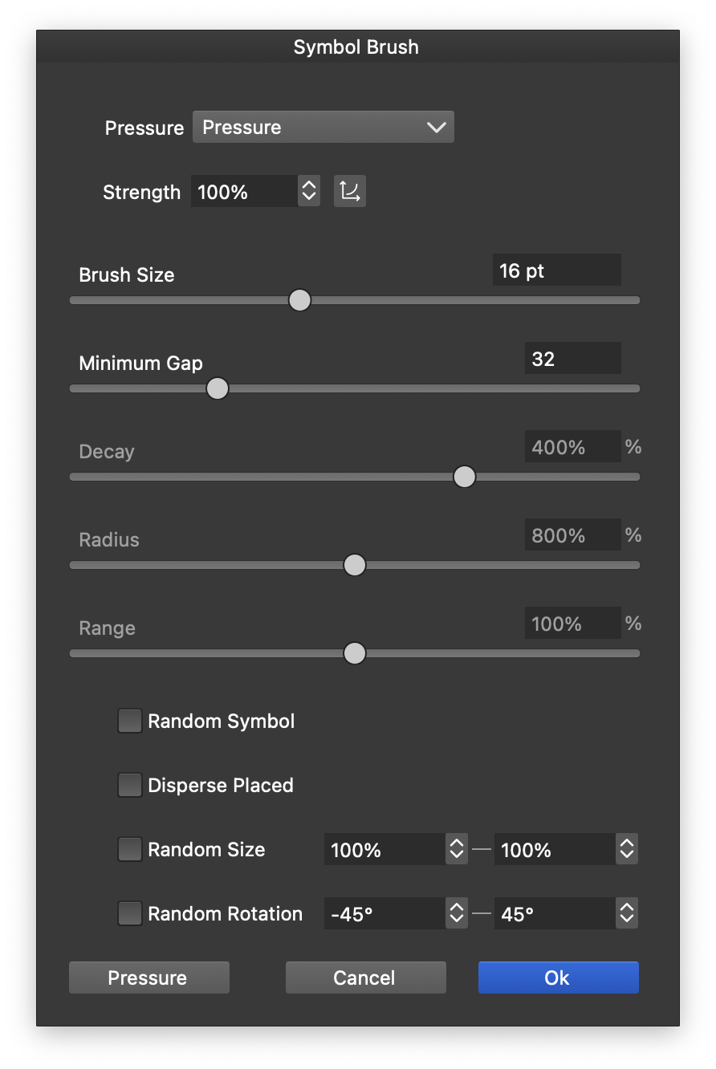Open the Pressure dropdown menu
The image size is (716, 1069).
[x=323, y=128]
